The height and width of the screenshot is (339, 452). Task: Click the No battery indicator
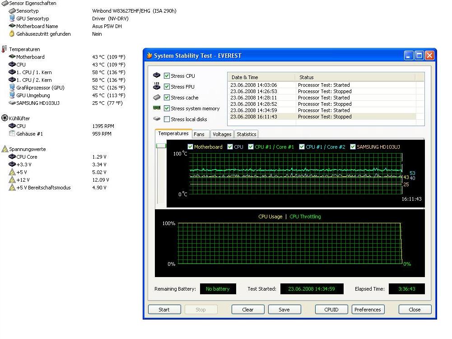click(x=218, y=289)
